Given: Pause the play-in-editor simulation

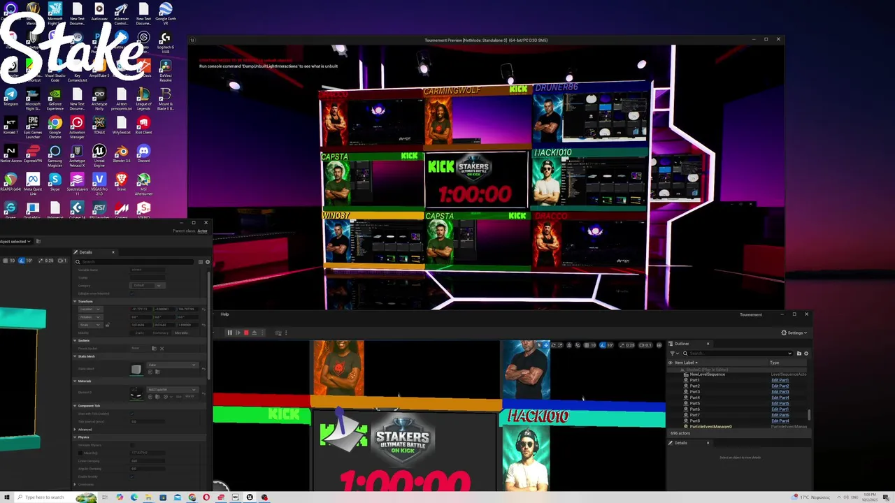Looking at the screenshot, I should (x=229, y=333).
